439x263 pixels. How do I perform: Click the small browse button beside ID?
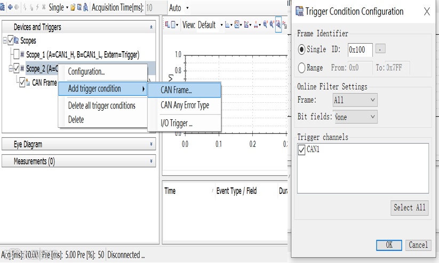[x=380, y=48]
